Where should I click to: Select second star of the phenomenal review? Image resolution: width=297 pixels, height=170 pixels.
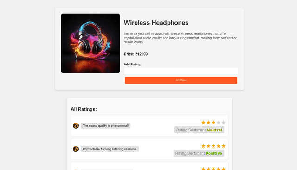click(x=208, y=123)
